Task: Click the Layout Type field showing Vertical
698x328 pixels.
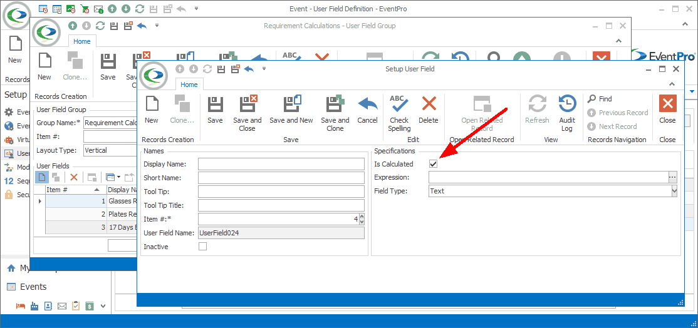Action: 110,150
